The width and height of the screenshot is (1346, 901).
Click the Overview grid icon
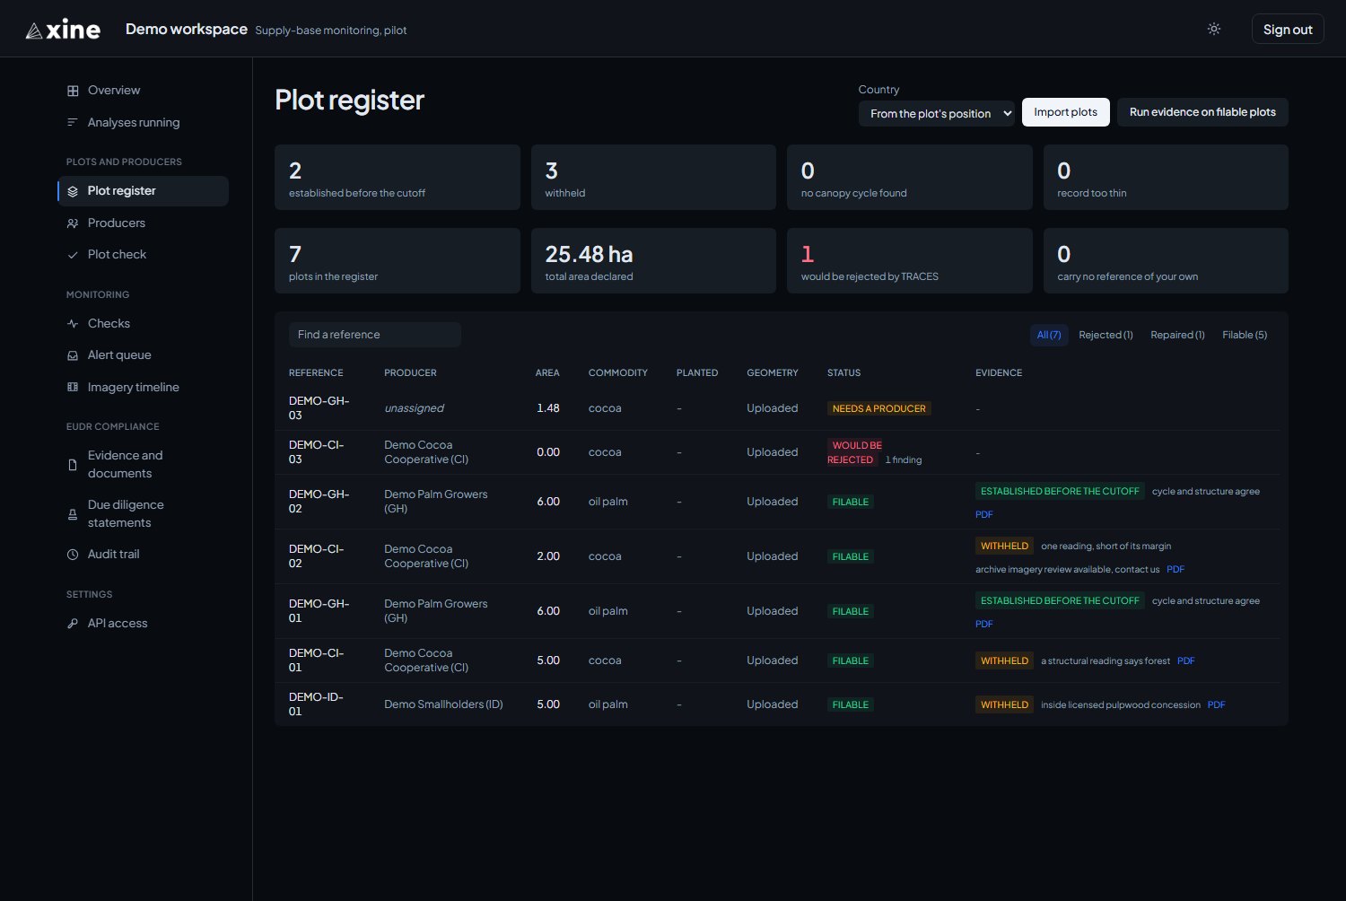coord(73,91)
